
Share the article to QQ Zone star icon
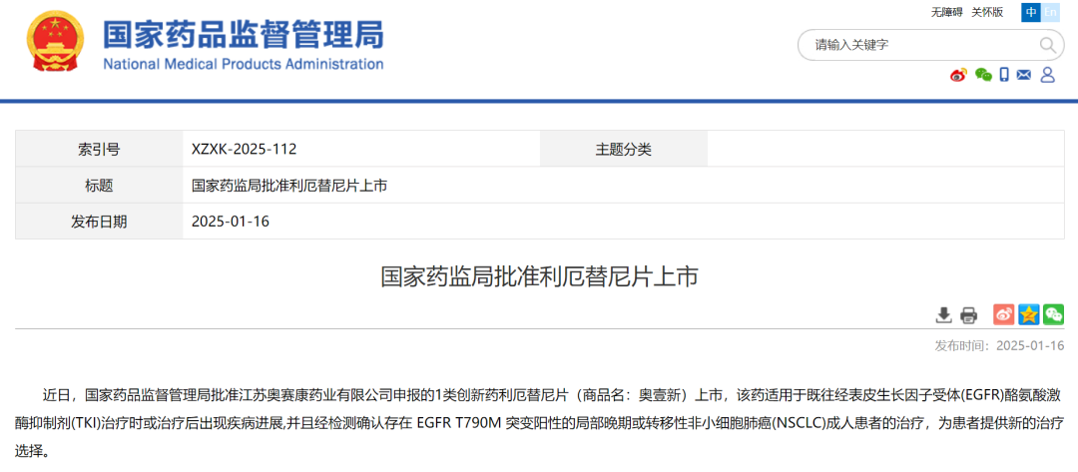click(1028, 314)
